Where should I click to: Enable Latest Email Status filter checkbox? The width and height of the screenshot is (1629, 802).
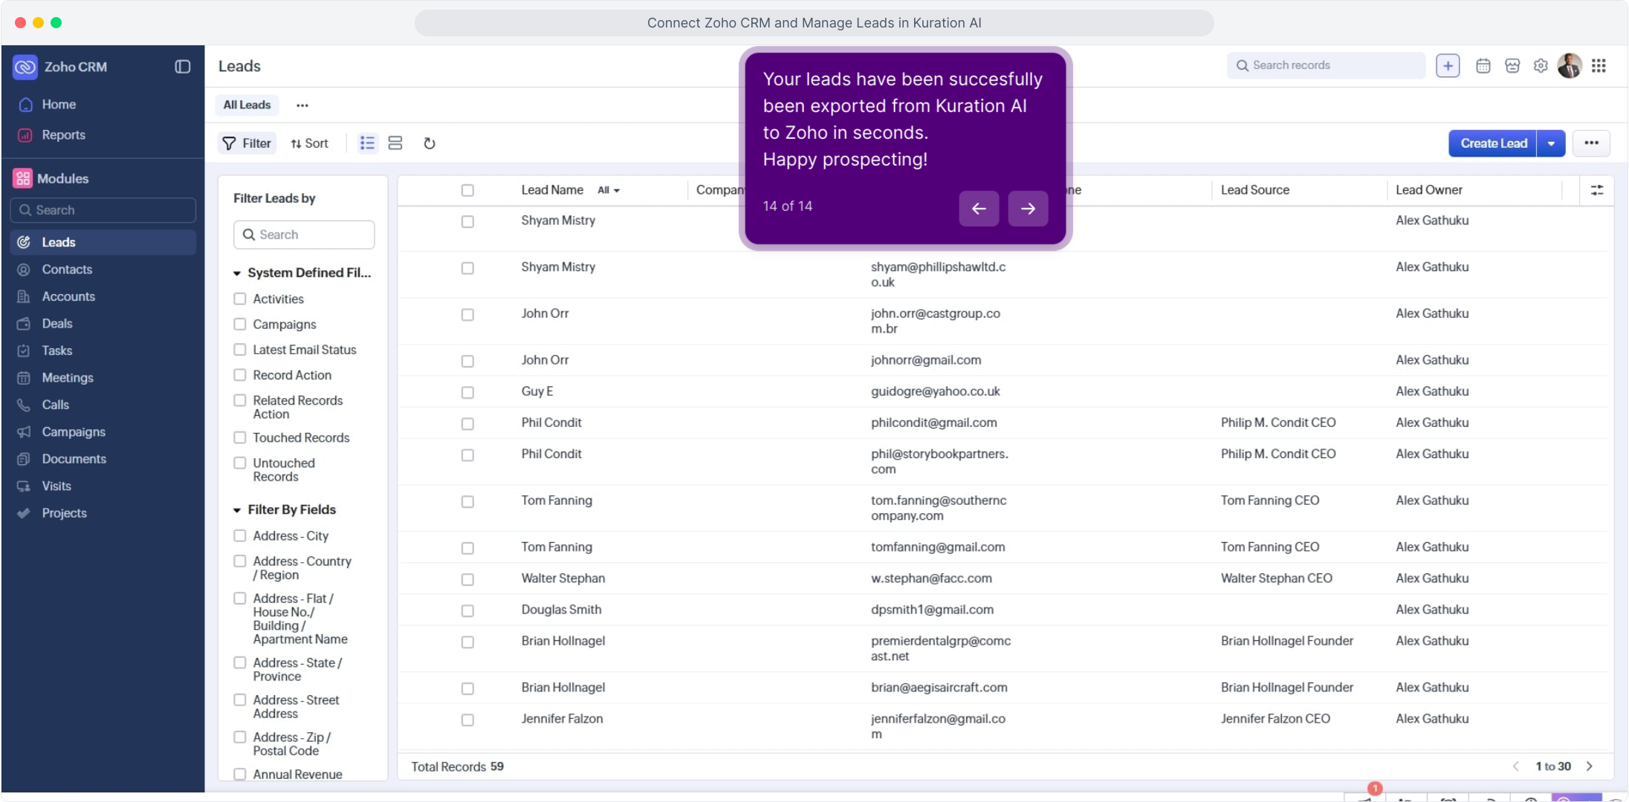click(x=240, y=349)
